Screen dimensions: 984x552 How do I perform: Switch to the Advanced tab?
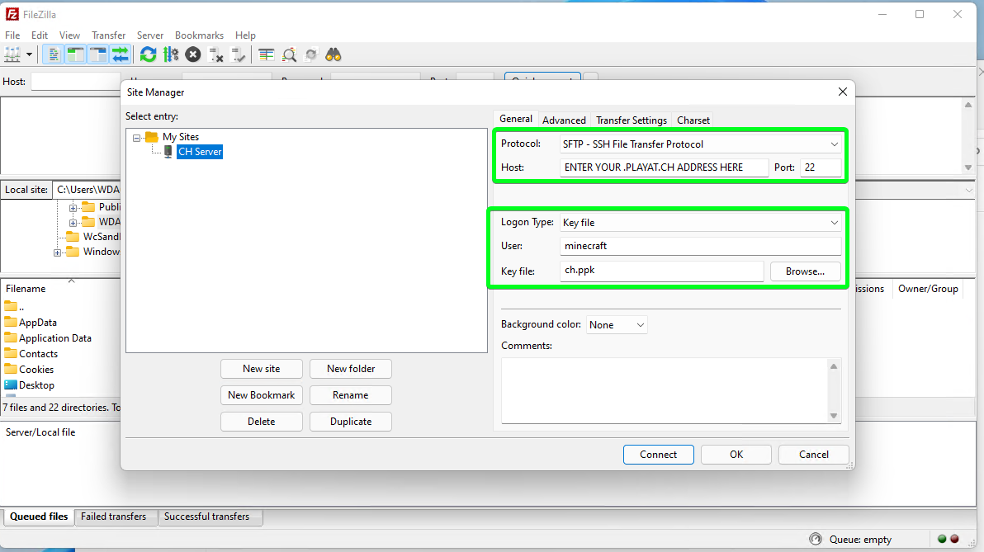coord(564,120)
